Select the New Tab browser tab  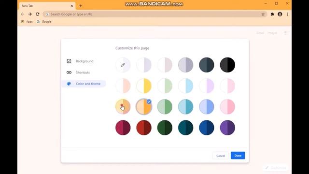coord(47,6)
